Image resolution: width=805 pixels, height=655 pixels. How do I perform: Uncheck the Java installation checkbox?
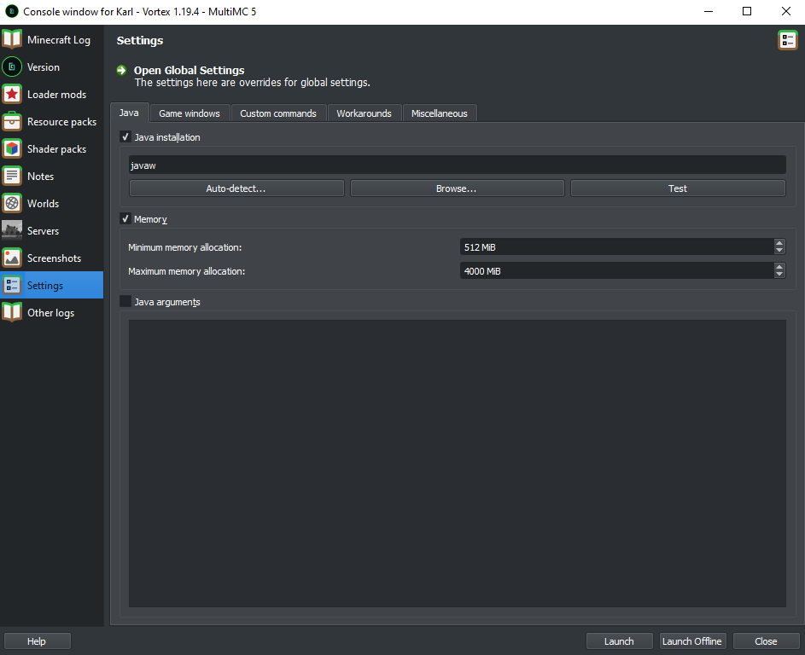click(x=125, y=137)
